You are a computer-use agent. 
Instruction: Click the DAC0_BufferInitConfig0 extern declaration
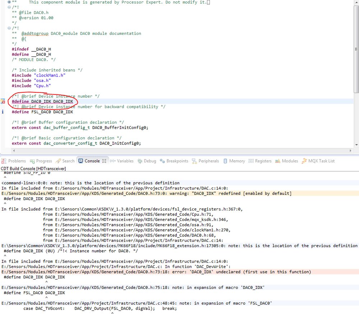point(80,128)
